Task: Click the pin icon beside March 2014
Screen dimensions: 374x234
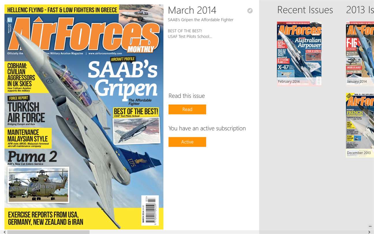Action: (x=250, y=11)
